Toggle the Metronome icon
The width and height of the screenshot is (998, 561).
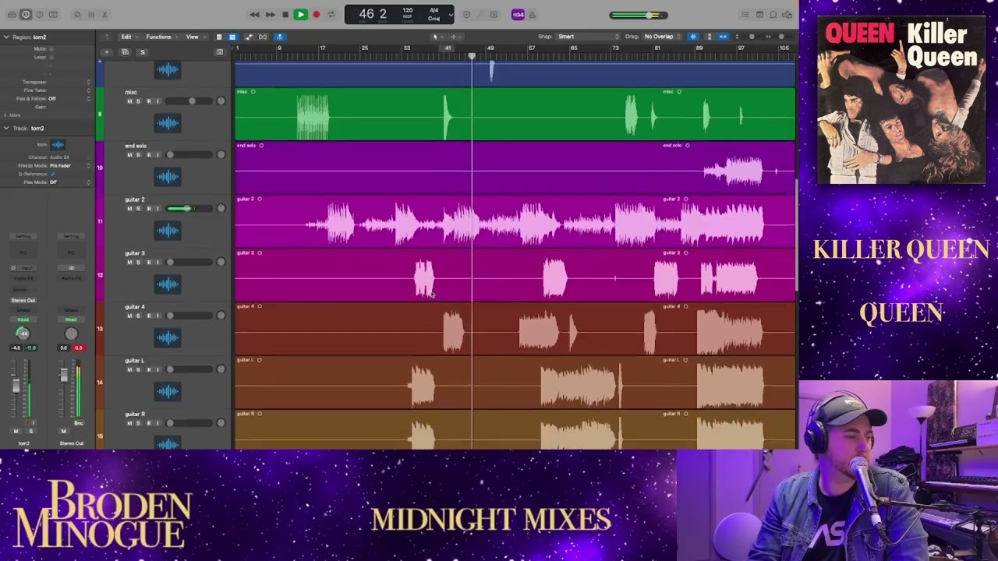coord(533,14)
